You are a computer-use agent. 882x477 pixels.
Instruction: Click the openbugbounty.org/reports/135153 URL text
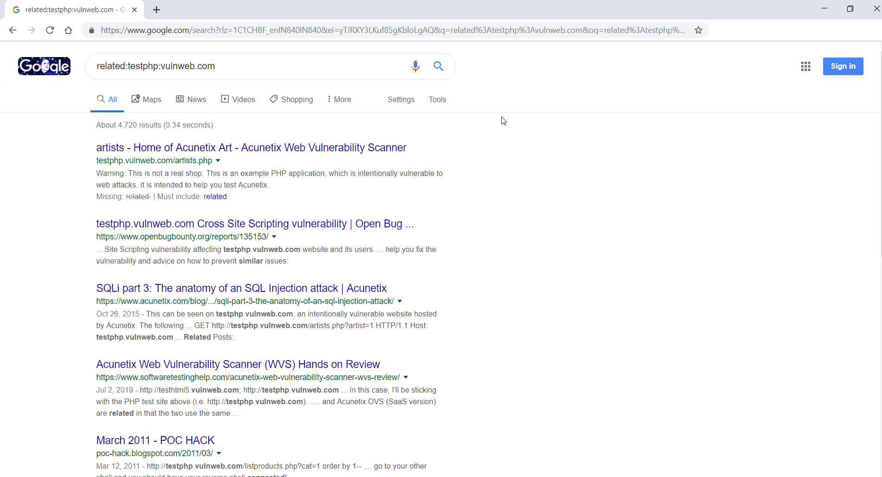tap(182, 237)
